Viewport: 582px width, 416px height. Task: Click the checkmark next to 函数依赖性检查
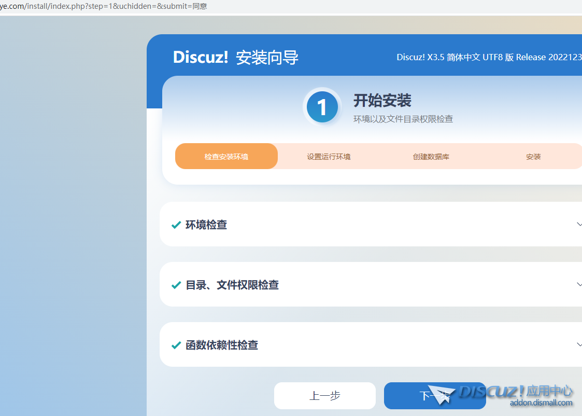[x=176, y=345]
